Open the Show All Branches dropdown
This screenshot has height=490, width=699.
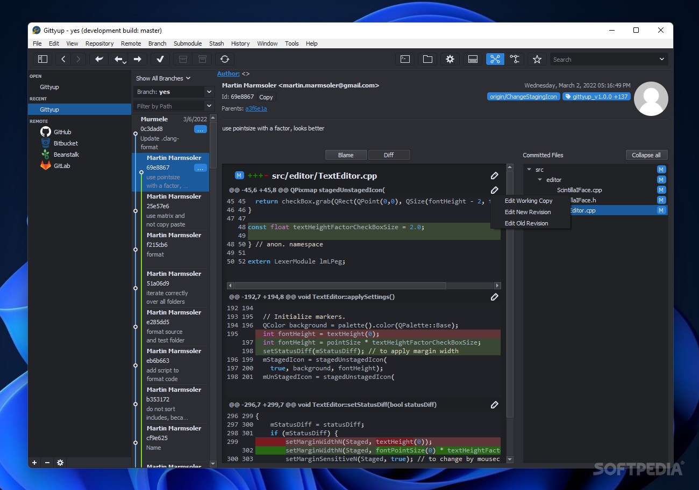pyautogui.click(x=163, y=78)
